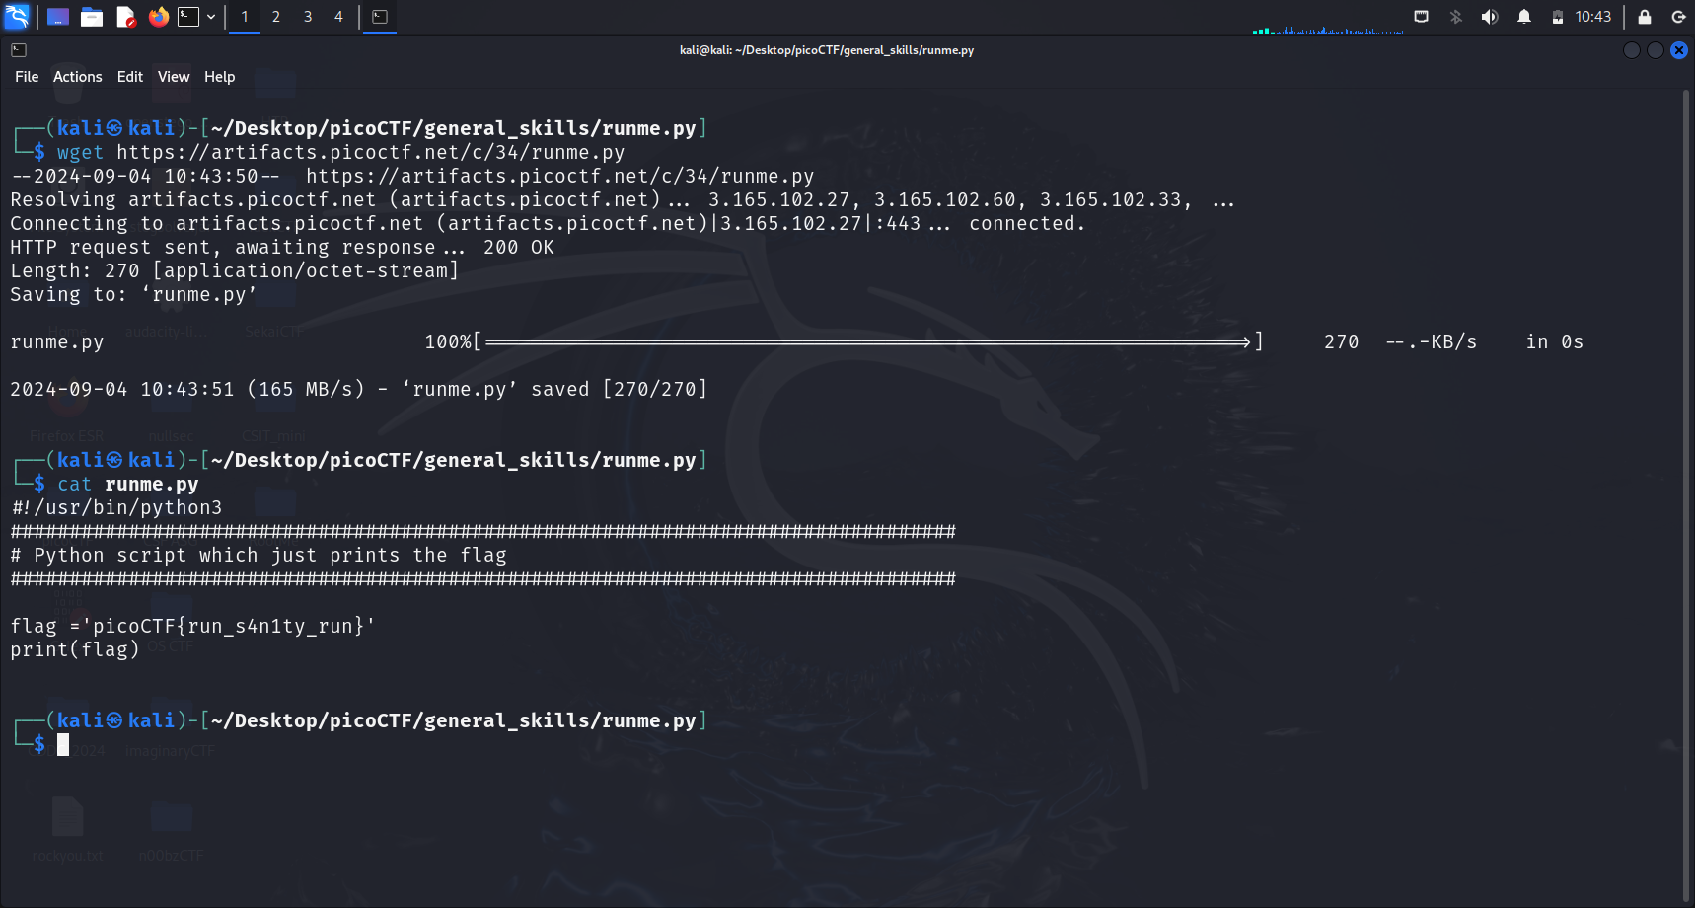Select the terminal window taskbar button
This screenshot has height=908, width=1695.
coord(380,17)
